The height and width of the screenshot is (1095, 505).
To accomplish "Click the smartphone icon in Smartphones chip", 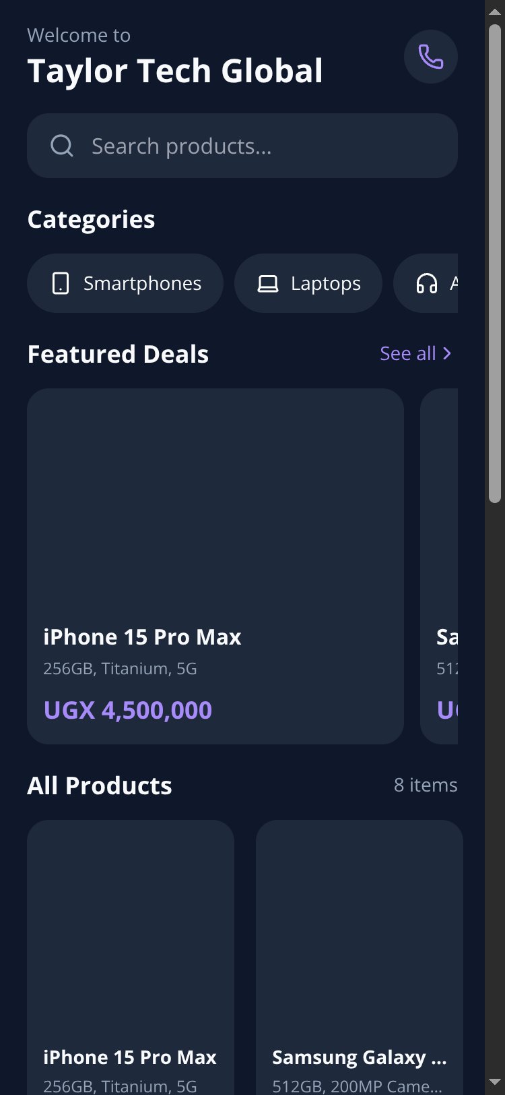I will tap(61, 283).
